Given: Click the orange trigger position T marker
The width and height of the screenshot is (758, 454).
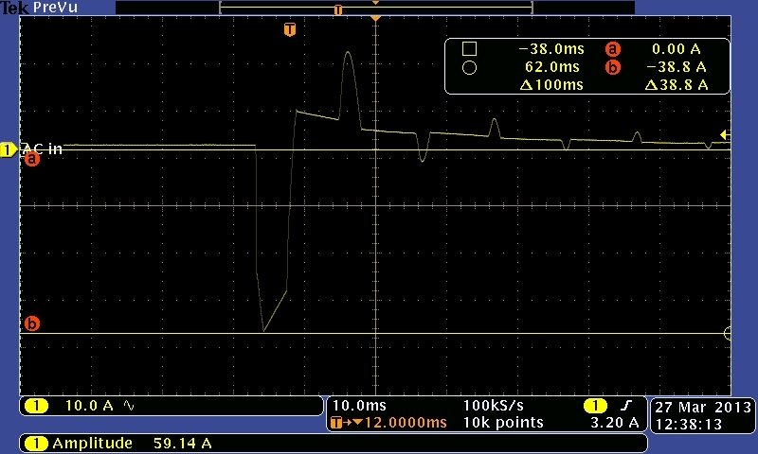Looking at the screenshot, I should click(x=290, y=30).
